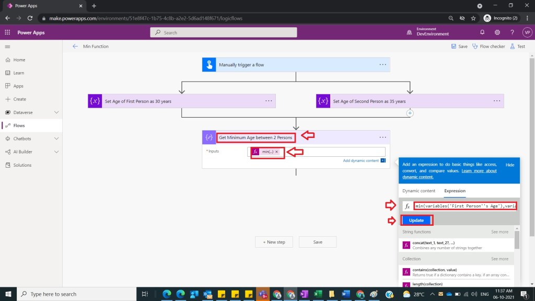Remove the min(...) expression token

pos(277,152)
